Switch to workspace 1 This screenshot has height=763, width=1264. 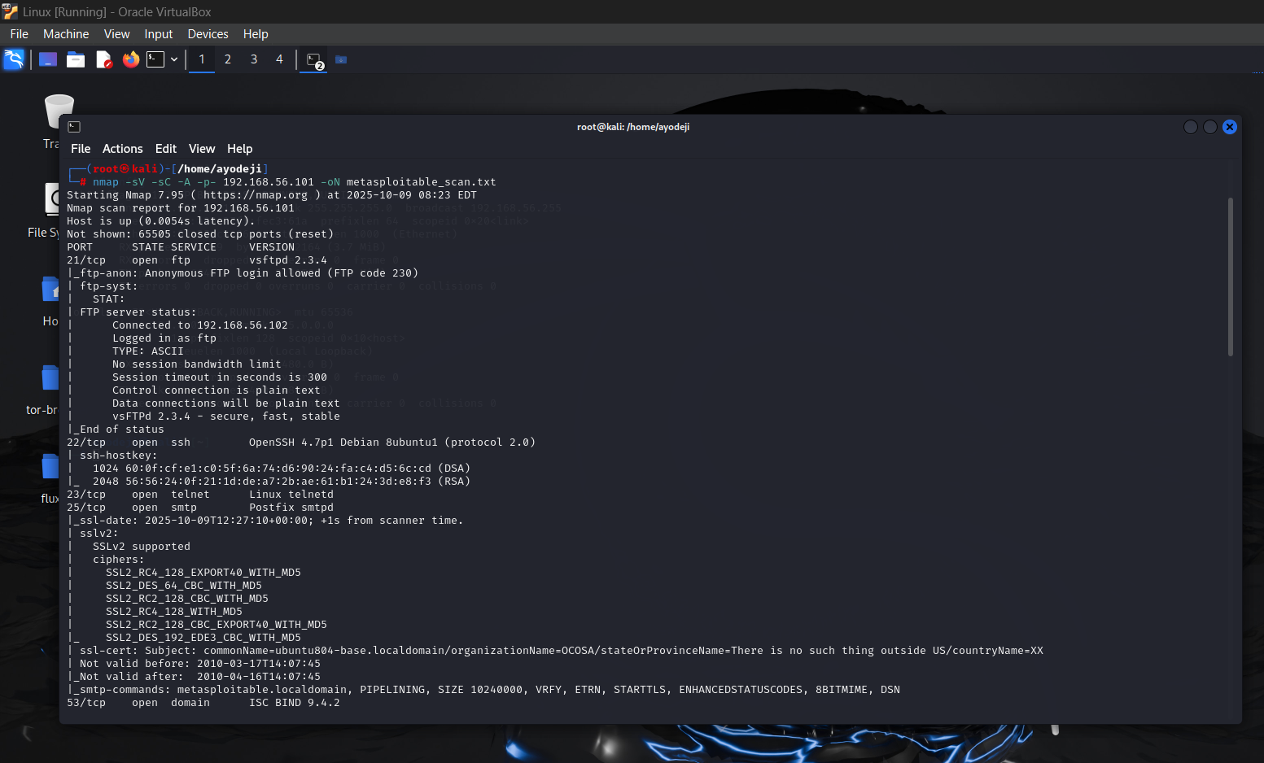click(x=202, y=59)
